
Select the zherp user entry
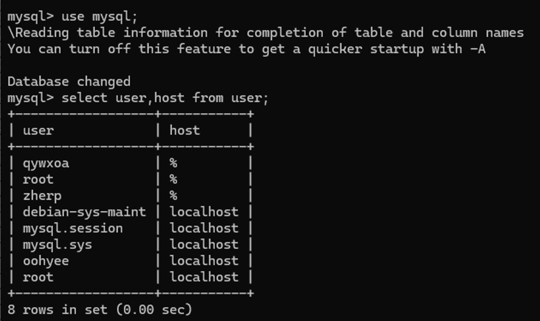click(42, 196)
